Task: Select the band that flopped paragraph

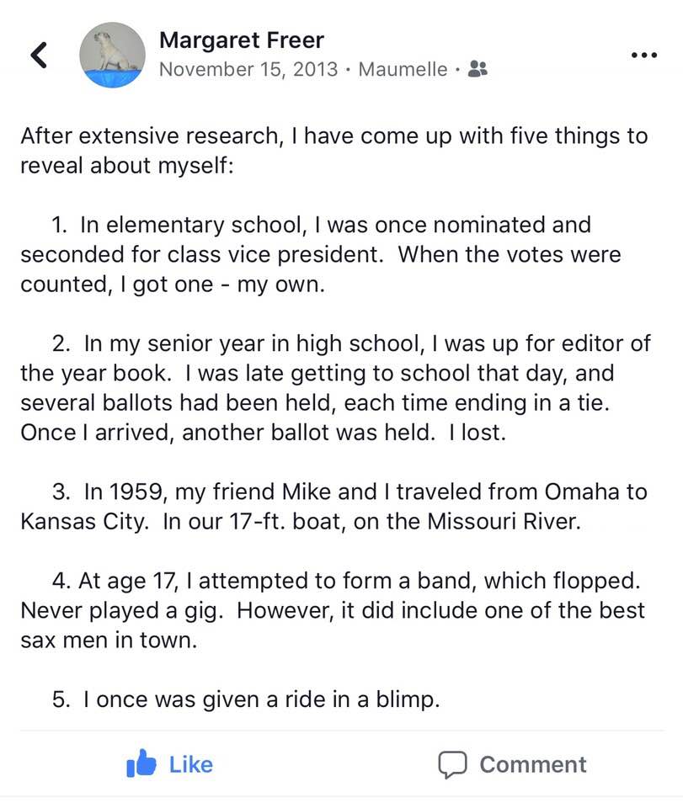Action: pos(333,611)
